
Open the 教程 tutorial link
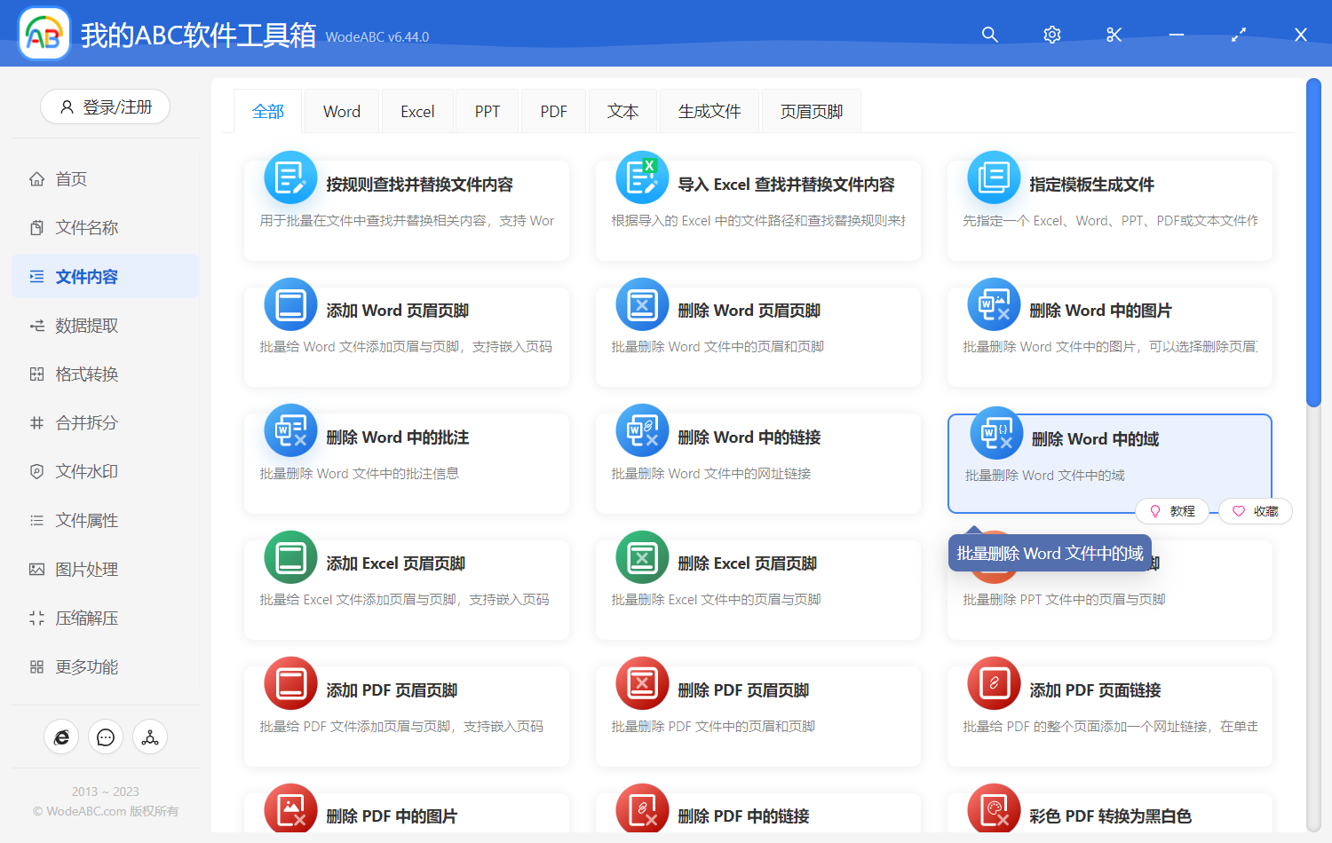click(x=1172, y=510)
